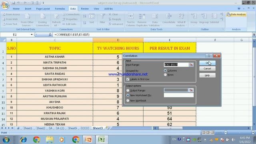The image size is (256, 144).
Task: Click the insert function fx icon
Action: click(50, 35)
